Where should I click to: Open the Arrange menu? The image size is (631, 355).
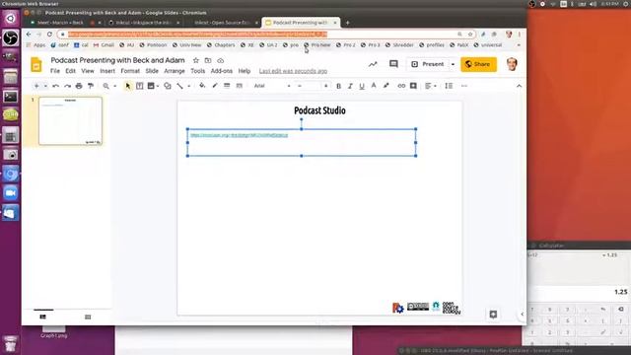175,71
